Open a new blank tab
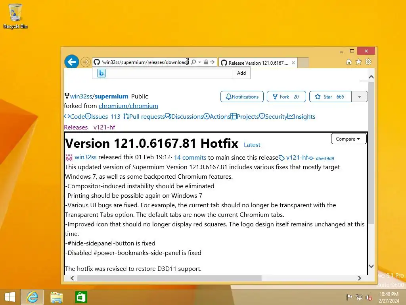The height and width of the screenshot is (305, 406). 303,63
